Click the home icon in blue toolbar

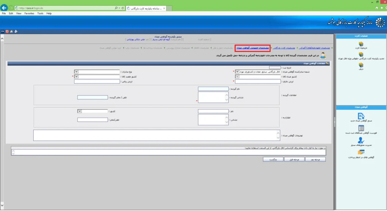click(12, 31)
